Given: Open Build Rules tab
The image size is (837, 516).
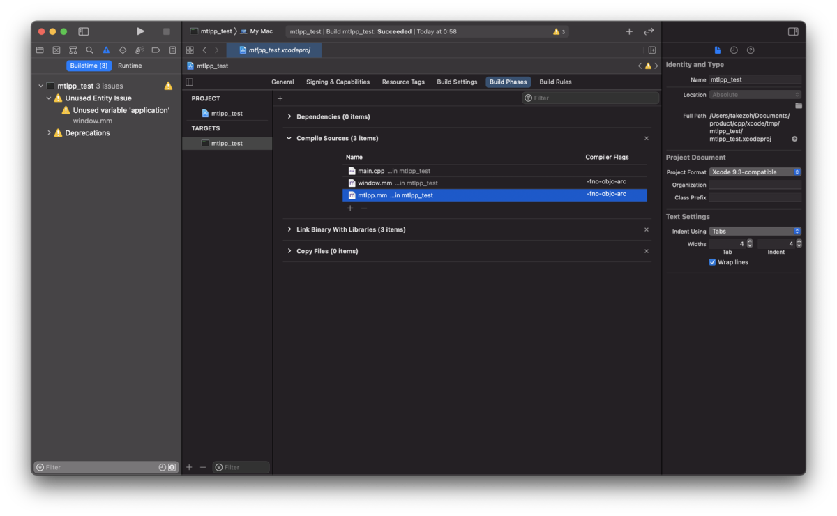Looking at the screenshot, I should (x=555, y=82).
